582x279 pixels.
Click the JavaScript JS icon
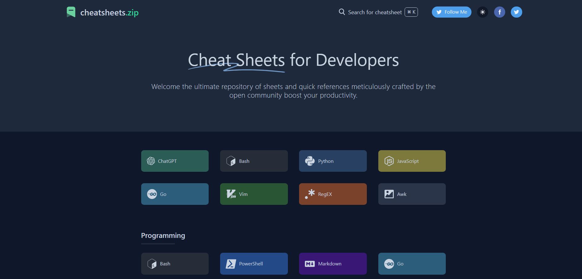pos(389,161)
